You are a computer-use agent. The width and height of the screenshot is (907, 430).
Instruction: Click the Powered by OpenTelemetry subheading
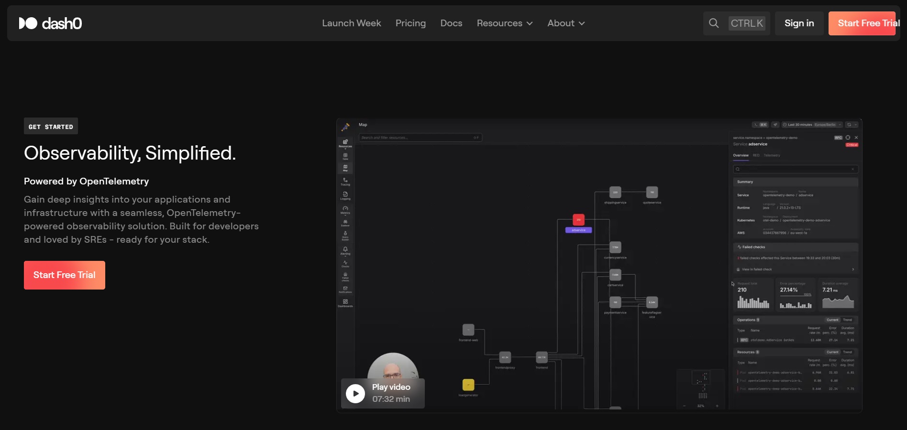pos(87,181)
